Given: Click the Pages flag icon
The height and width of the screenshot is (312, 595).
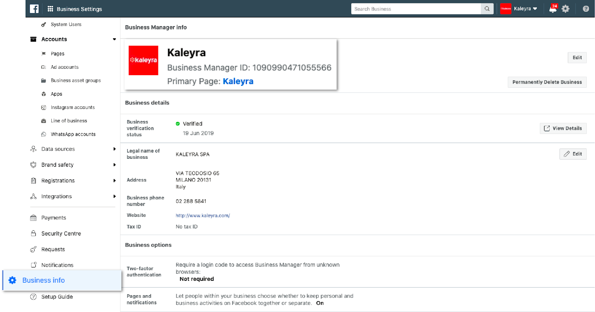Looking at the screenshot, I should (x=44, y=54).
